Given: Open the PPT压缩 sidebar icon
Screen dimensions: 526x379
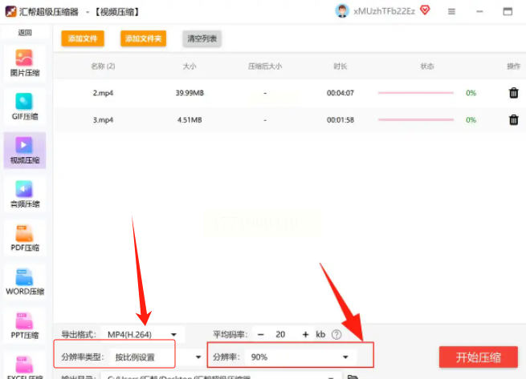Looking at the screenshot, I should tap(24, 326).
